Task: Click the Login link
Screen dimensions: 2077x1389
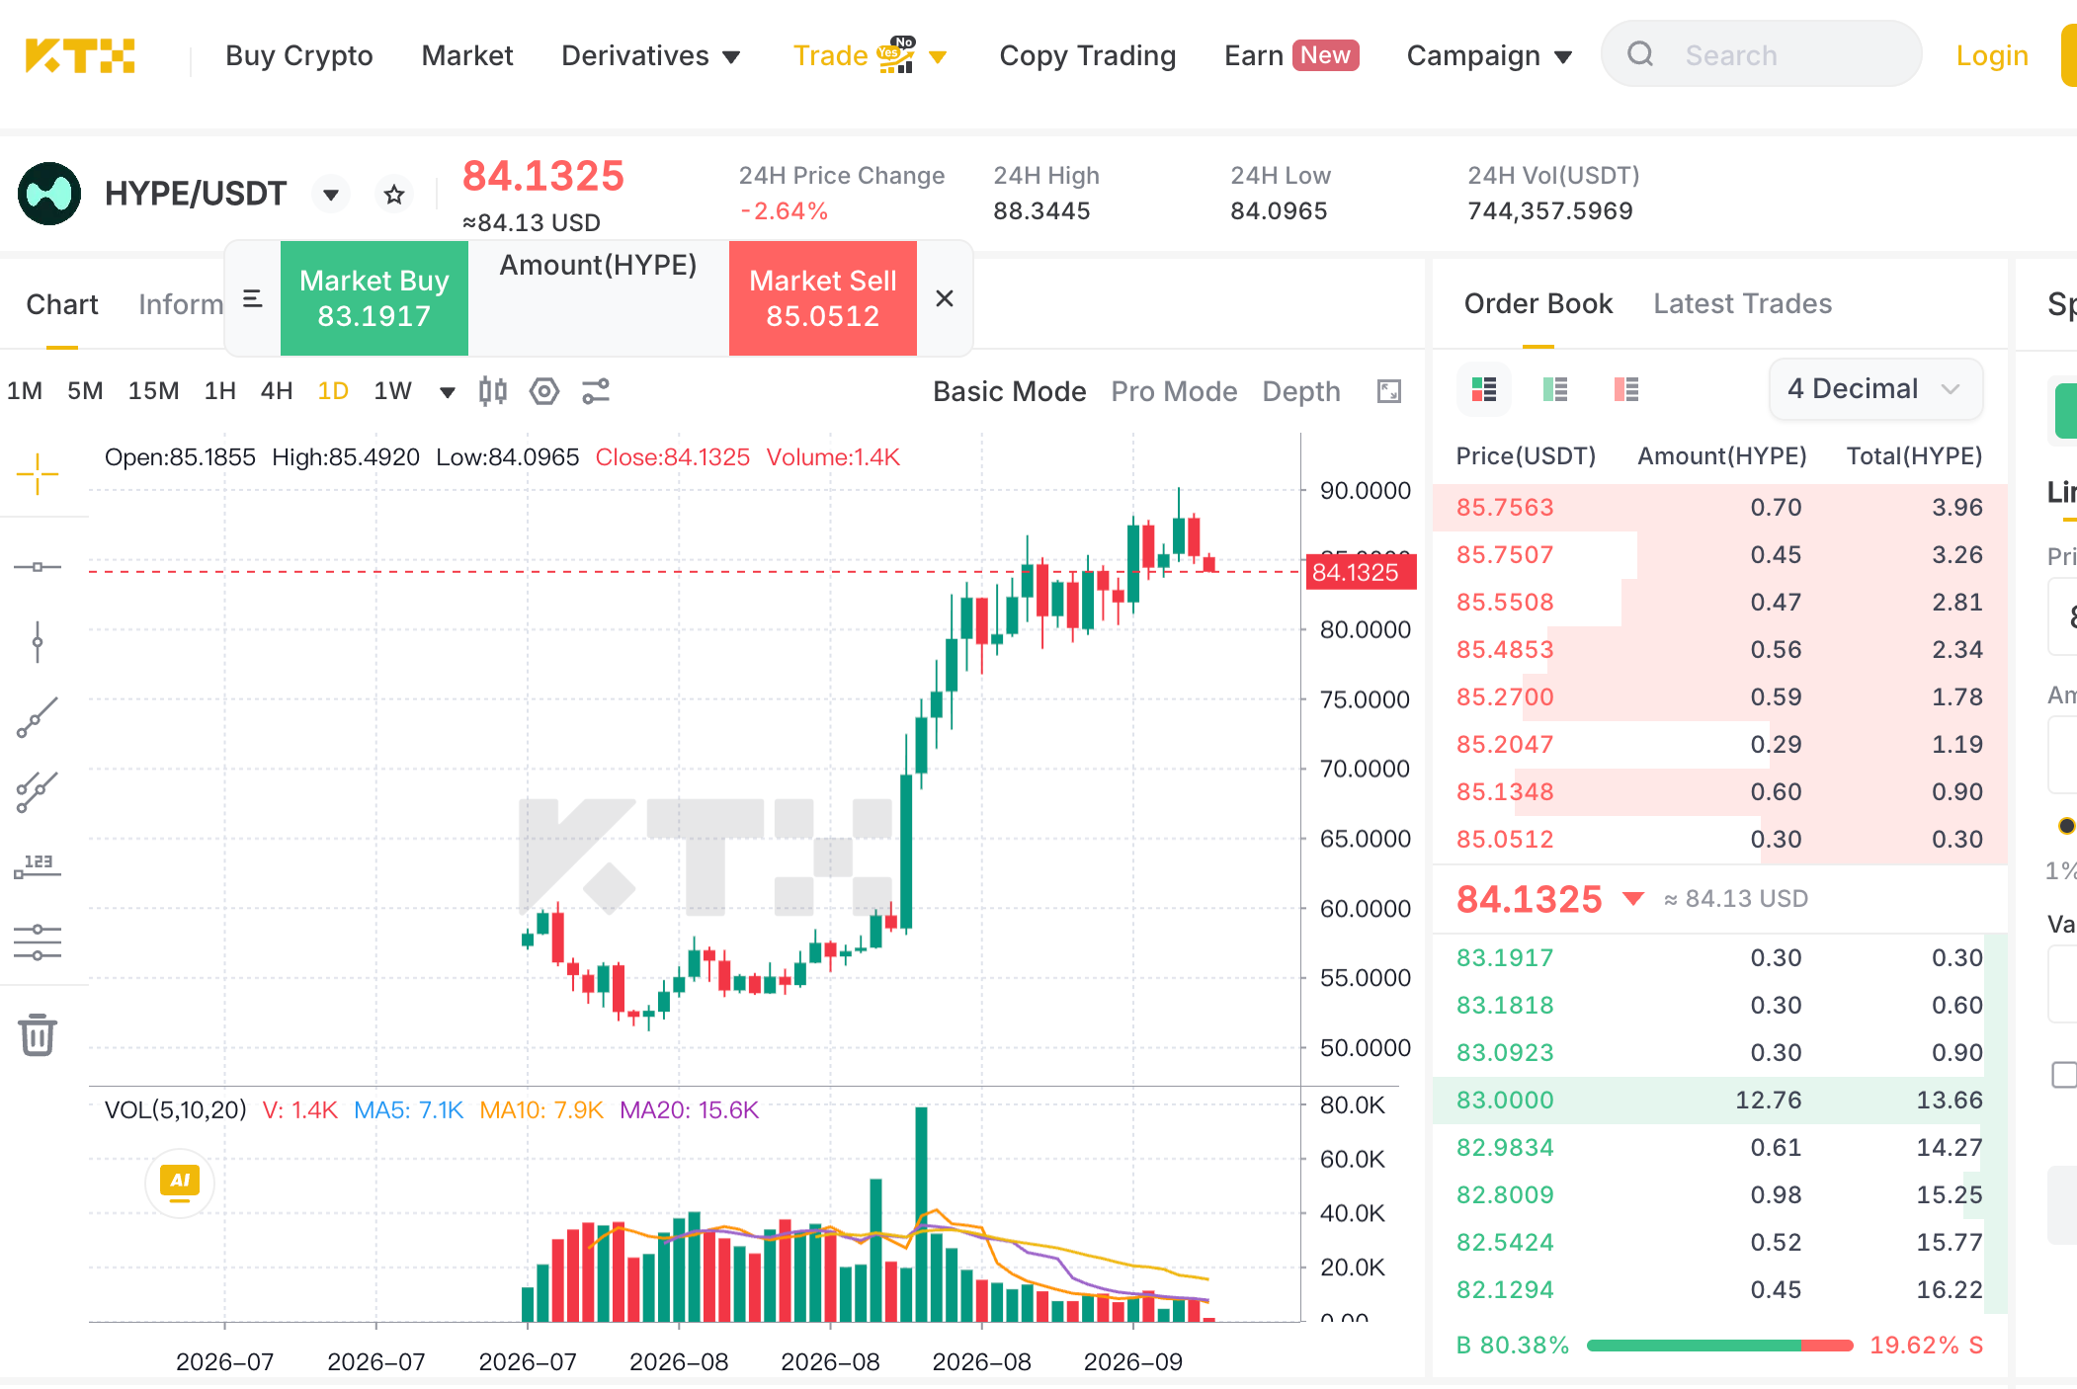Action: point(1992,55)
